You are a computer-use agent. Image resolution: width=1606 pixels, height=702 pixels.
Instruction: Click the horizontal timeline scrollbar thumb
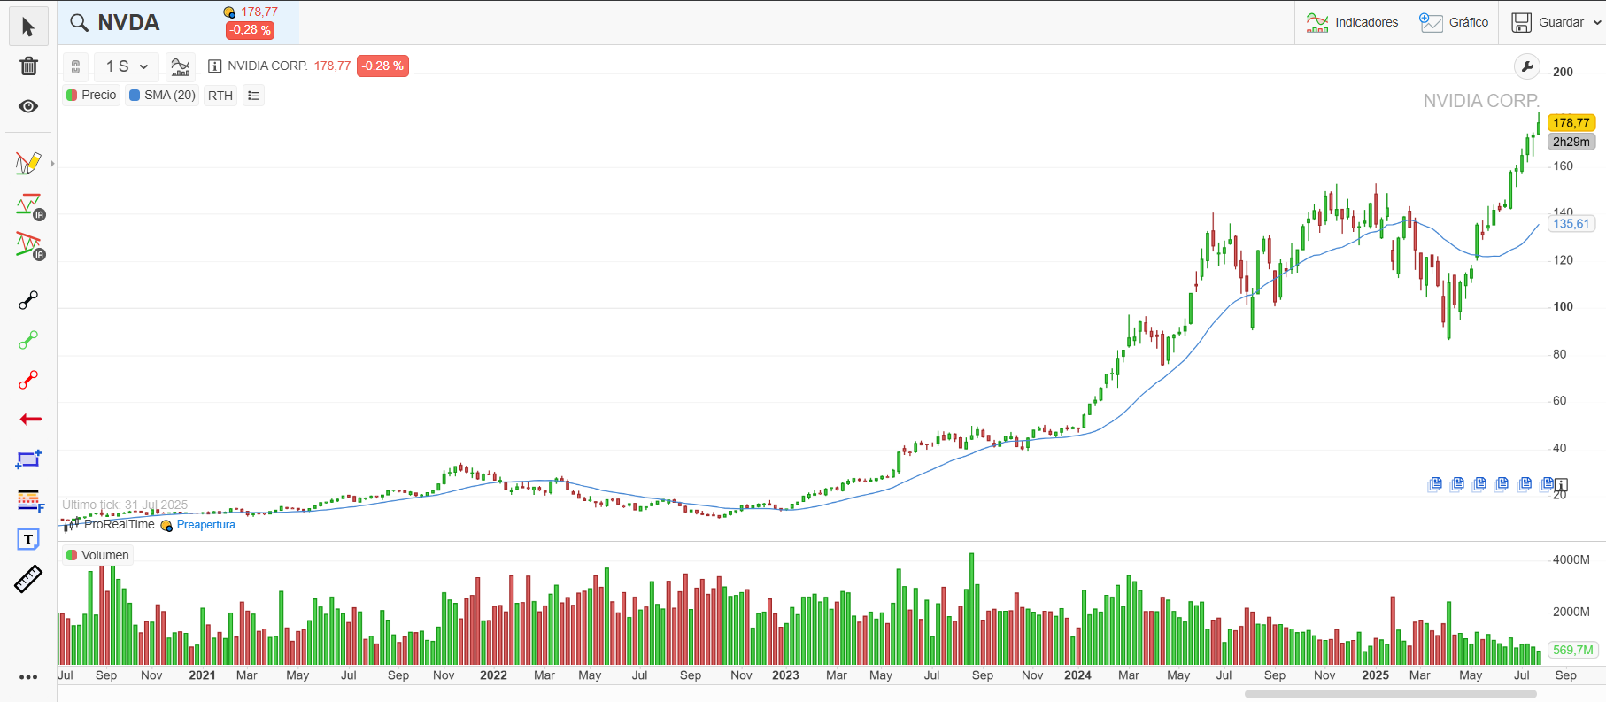click(x=1391, y=694)
